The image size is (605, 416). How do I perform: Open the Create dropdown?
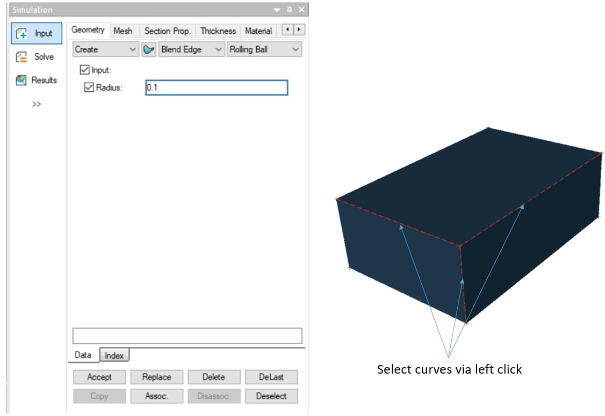point(106,50)
